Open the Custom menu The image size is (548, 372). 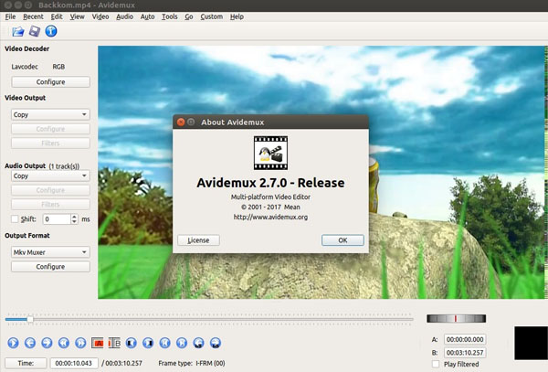point(212,16)
